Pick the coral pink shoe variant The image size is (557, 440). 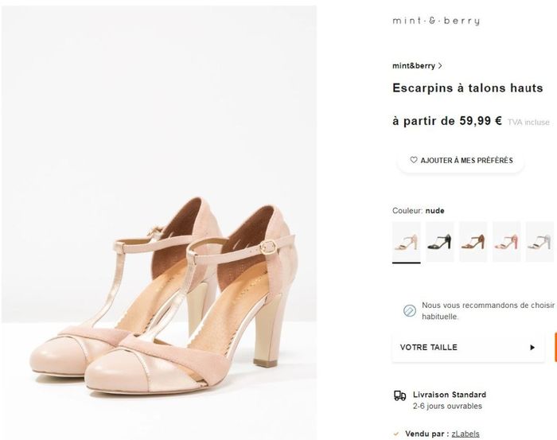[506, 242]
